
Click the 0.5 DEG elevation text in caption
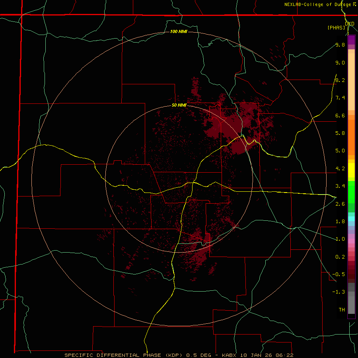click(199, 355)
